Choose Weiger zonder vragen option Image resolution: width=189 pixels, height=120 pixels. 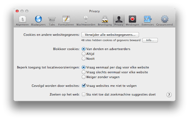coord(83,77)
